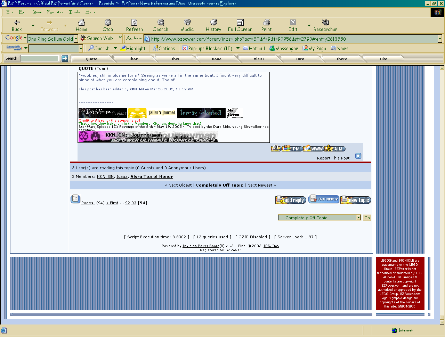Send a PM to the poster
Image resolution: width=445 pixels, height=337 pixels.
pyautogui.click(x=292, y=149)
